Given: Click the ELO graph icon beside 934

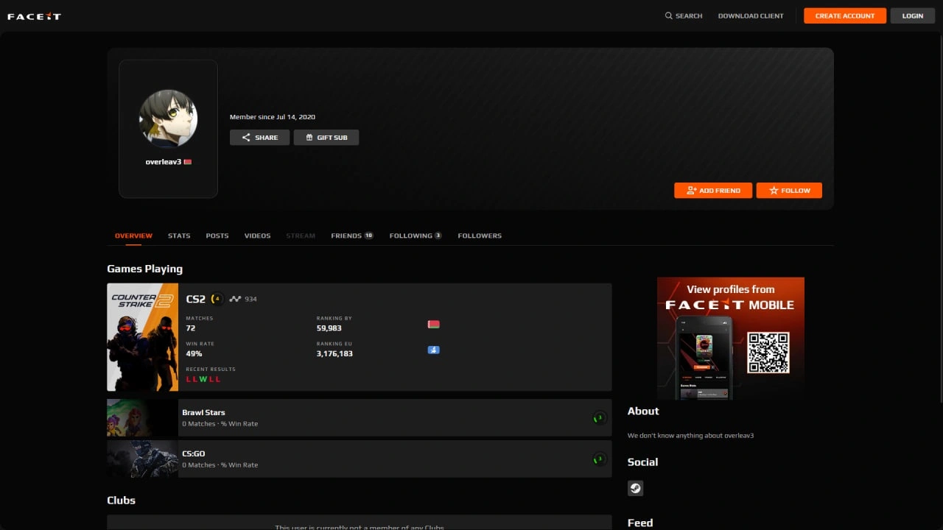Looking at the screenshot, I should click(x=235, y=299).
